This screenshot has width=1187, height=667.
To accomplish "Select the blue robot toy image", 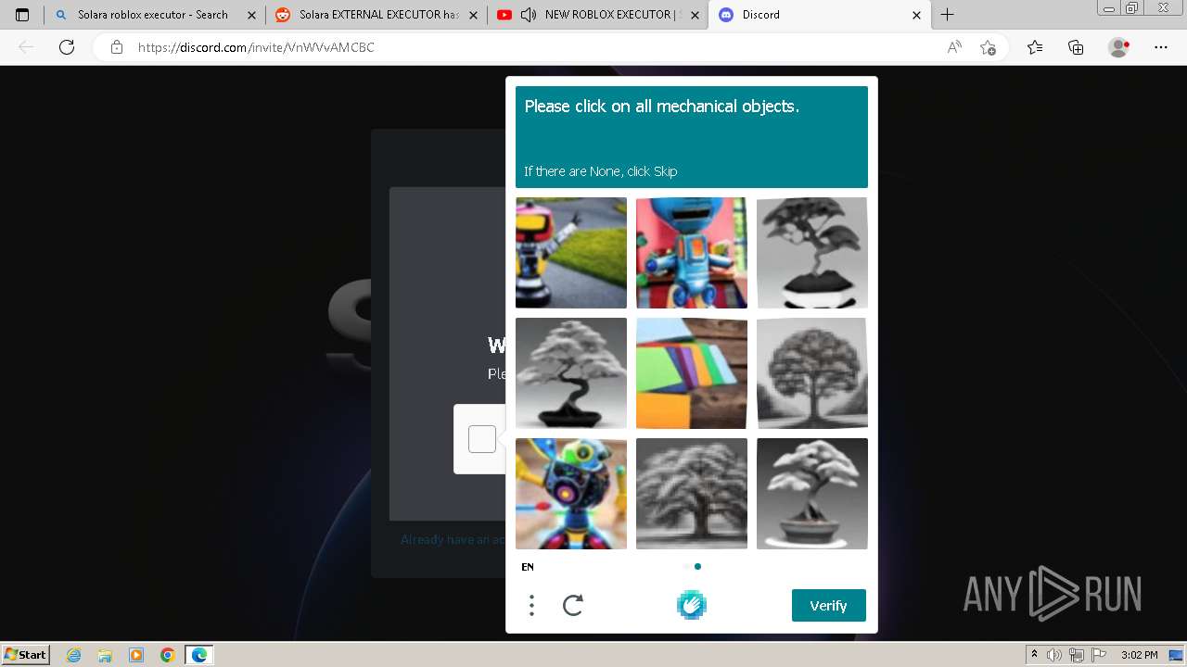I will click(692, 253).
